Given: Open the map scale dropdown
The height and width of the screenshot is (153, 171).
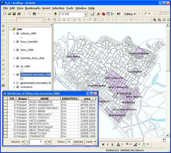Looking at the screenshot, I should tap(86, 14).
